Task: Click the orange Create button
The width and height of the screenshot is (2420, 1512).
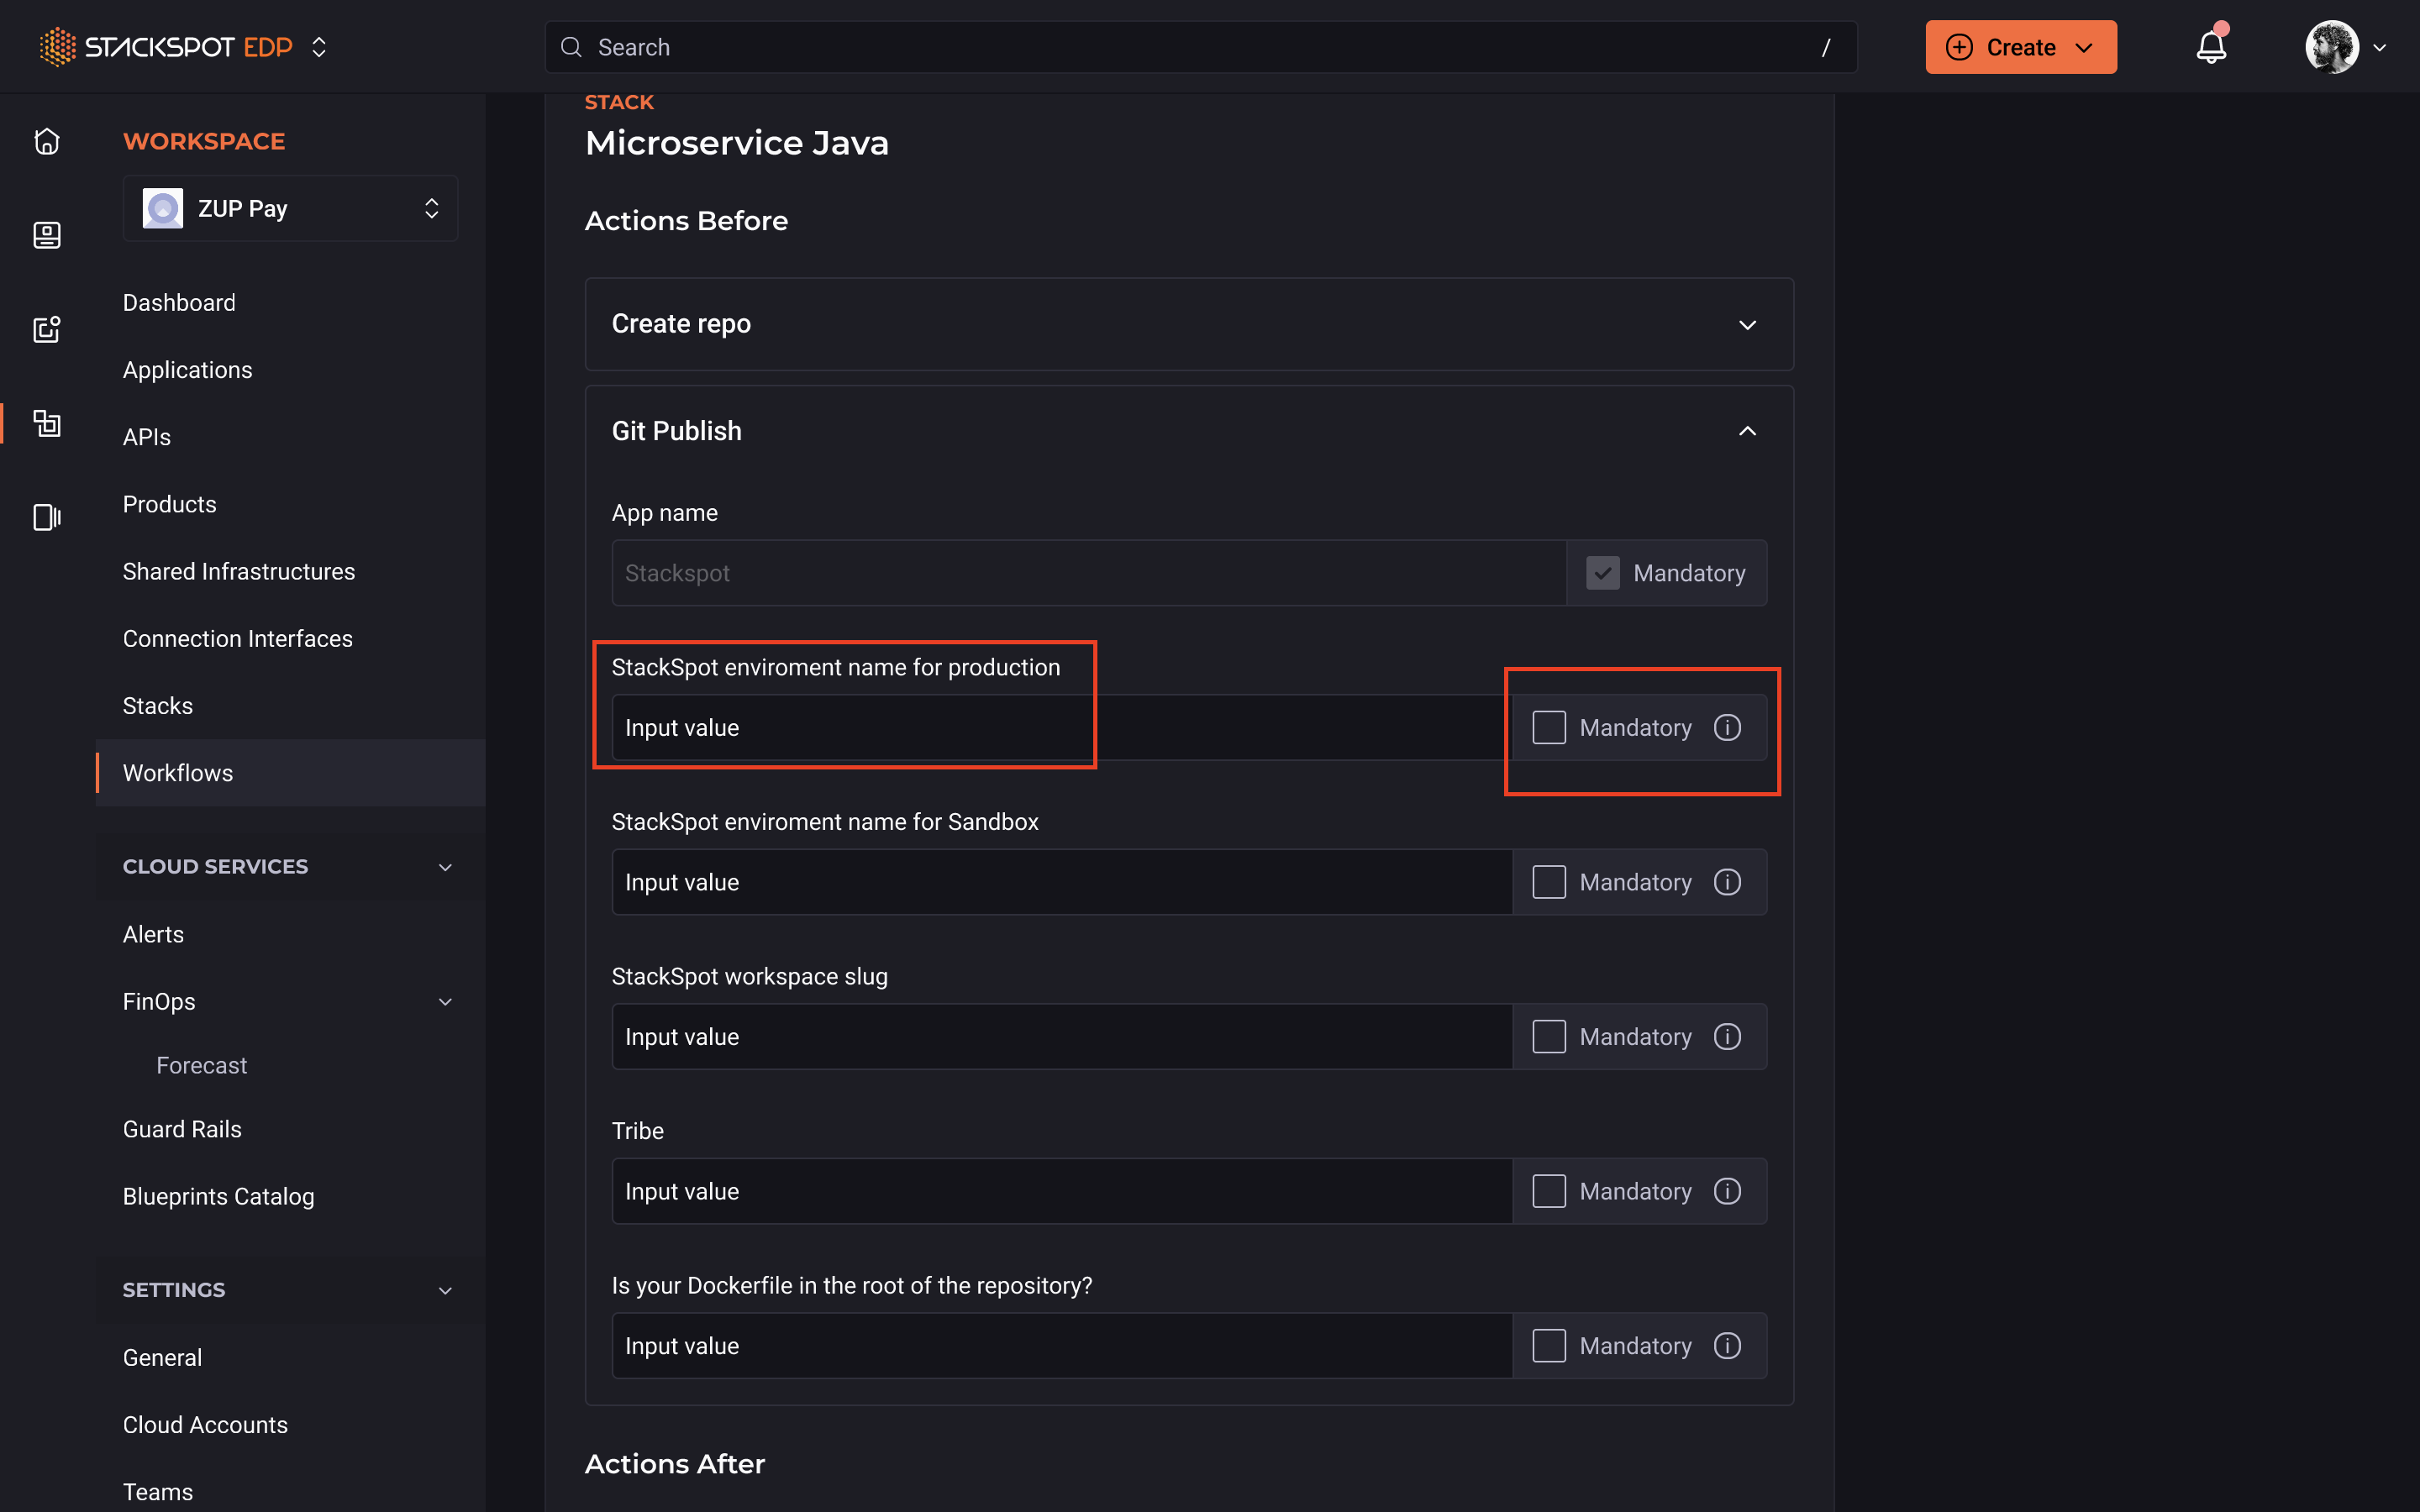Action: (2020, 47)
